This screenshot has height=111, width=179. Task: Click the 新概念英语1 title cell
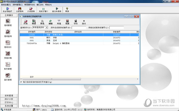click(x=58, y=35)
